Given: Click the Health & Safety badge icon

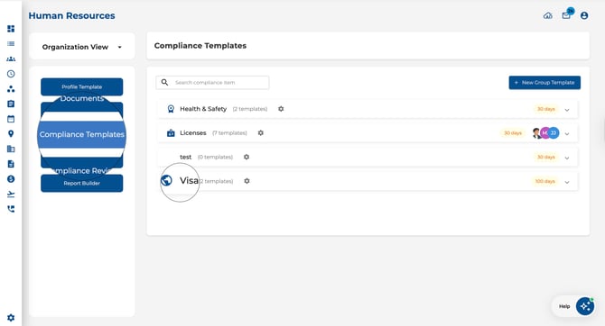Looking at the screenshot, I should (171, 109).
